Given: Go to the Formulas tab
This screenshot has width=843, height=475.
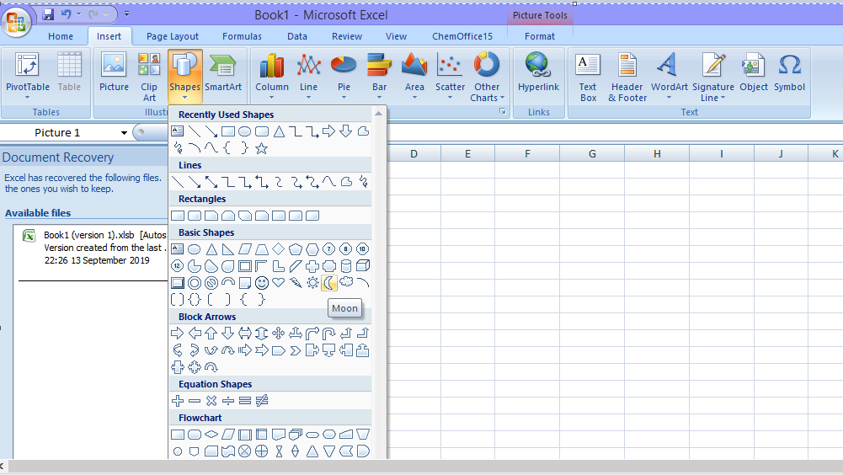Looking at the screenshot, I should 242,36.
